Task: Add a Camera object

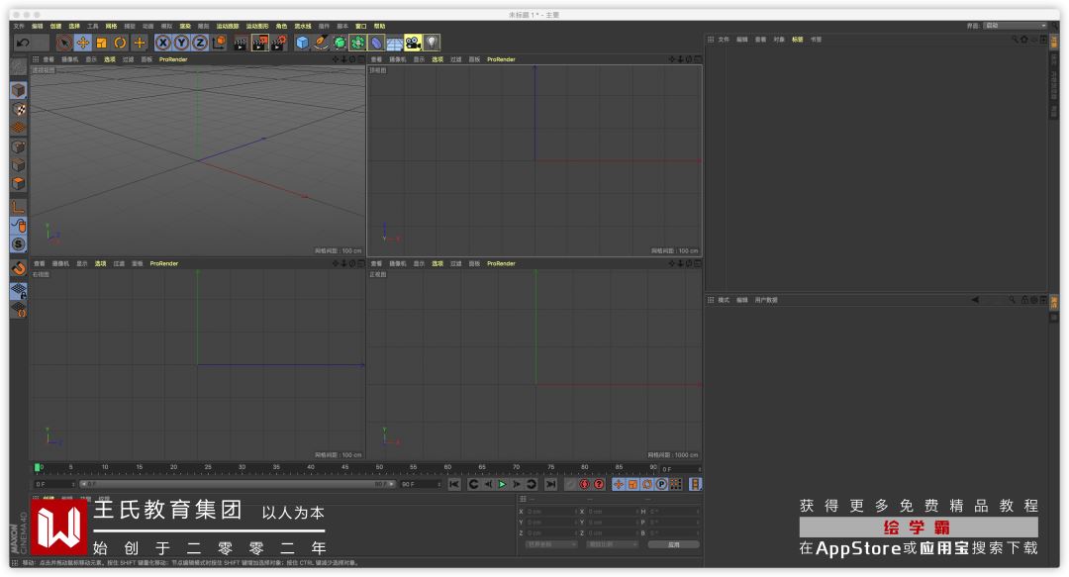Action: (413, 43)
